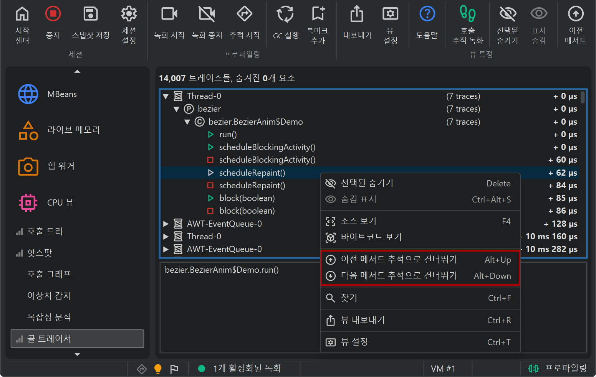Expand the second Thread-0 node

click(x=166, y=237)
